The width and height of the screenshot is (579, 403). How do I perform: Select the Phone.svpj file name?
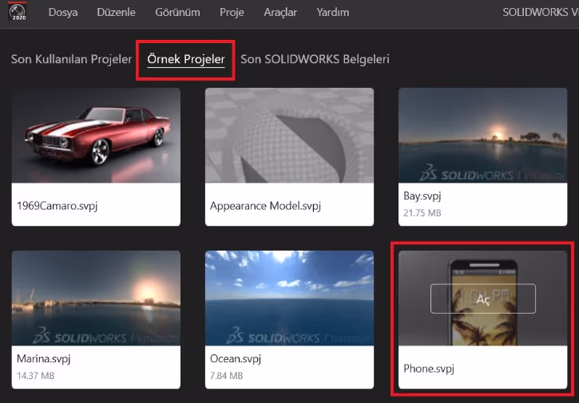tap(429, 369)
